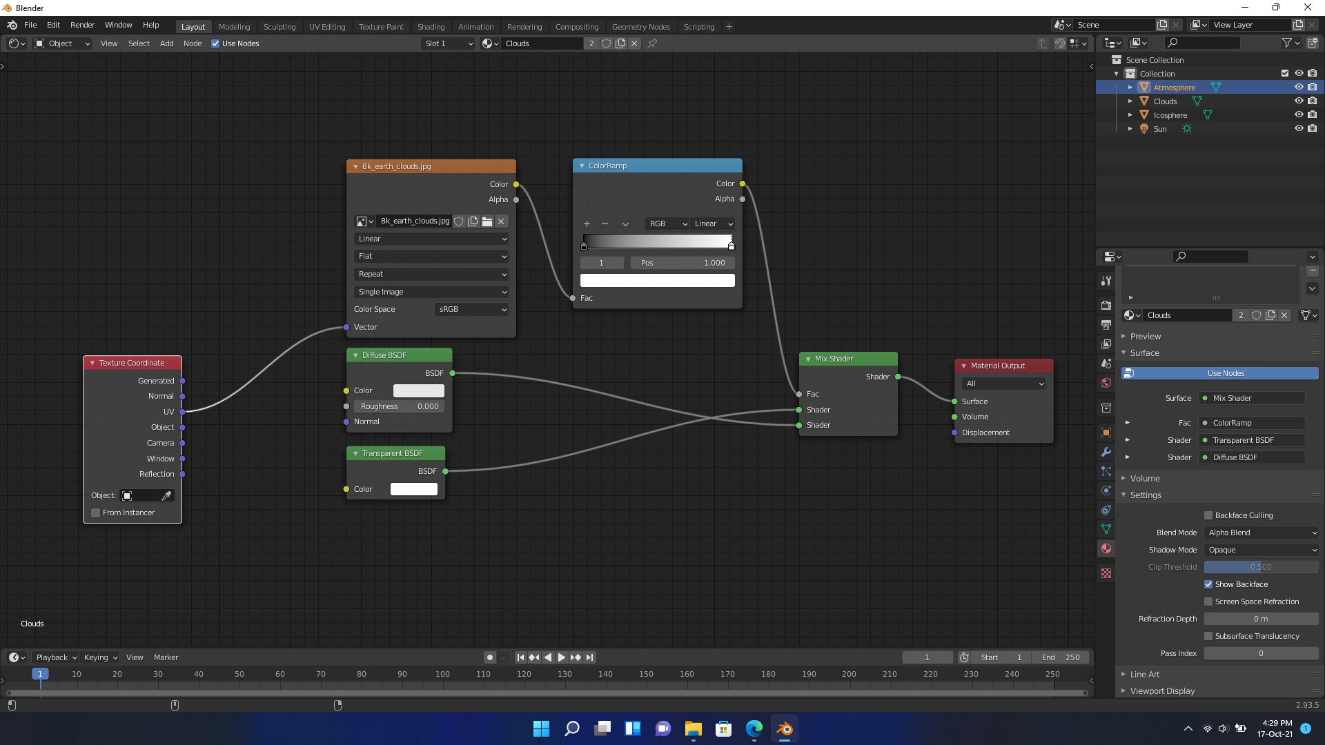
Task: Enable From Instancer in Texture Coordinate node
Action: click(x=96, y=513)
